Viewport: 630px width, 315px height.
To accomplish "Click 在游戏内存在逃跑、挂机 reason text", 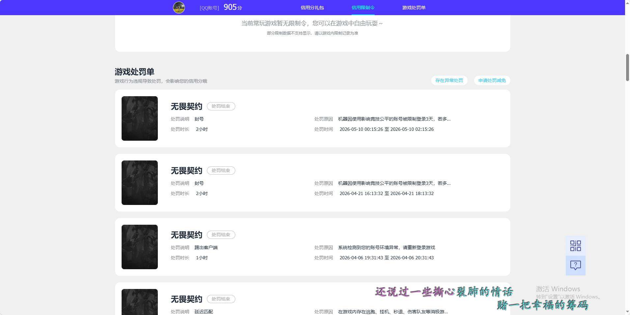I will (393, 312).
